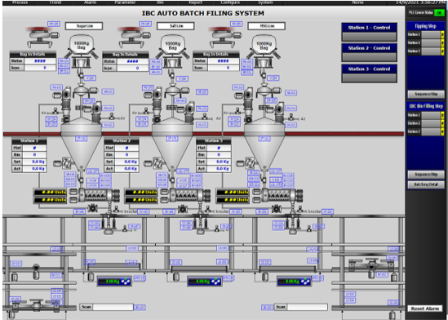
Task: Open the Bin menu
Action: point(160,2)
